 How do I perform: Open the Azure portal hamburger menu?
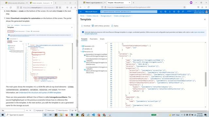tap(81, 12)
